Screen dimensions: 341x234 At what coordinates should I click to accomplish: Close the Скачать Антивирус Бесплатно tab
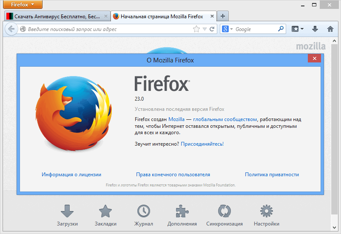[x=106, y=16]
